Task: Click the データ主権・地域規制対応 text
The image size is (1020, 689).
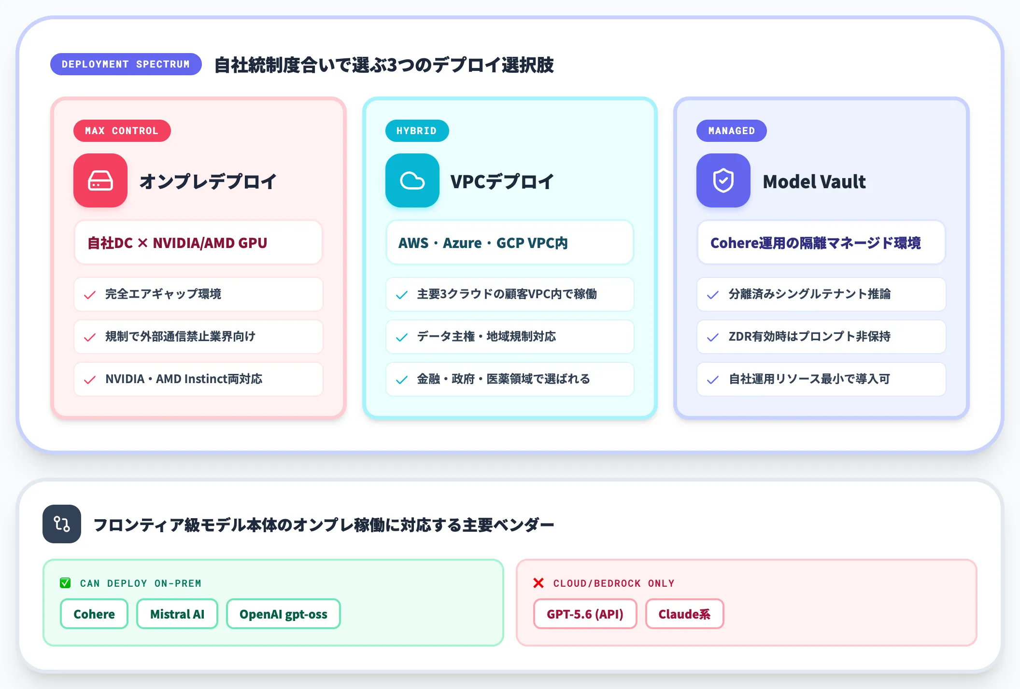Action: tap(487, 336)
